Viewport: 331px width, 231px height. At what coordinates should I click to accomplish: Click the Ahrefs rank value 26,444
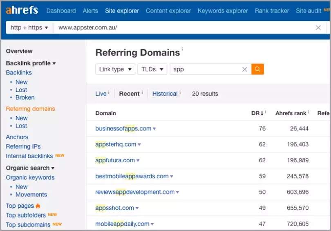pos(299,129)
